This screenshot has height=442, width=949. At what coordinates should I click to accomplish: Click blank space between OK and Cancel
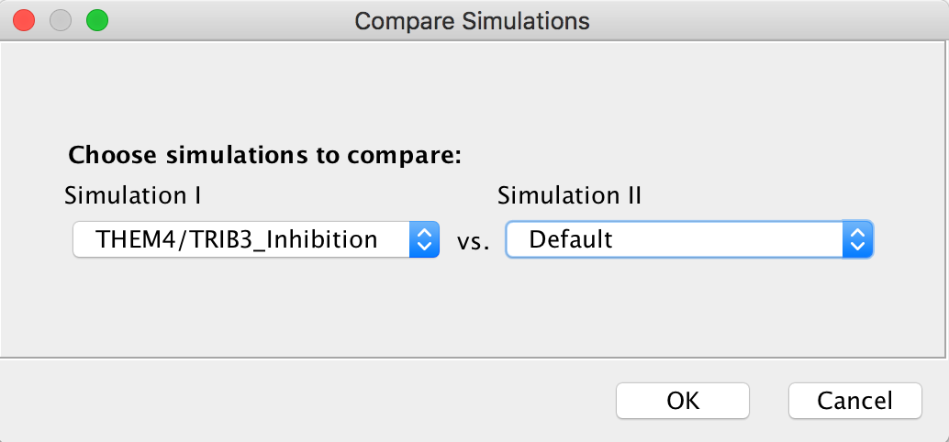tap(768, 401)
